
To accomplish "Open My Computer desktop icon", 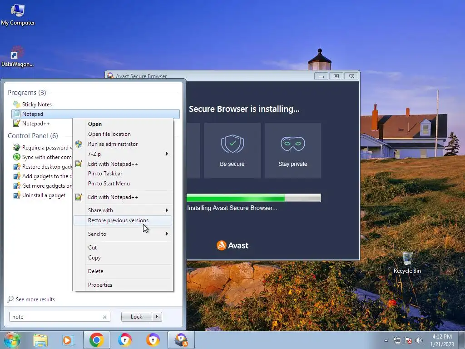I will 18,15.
